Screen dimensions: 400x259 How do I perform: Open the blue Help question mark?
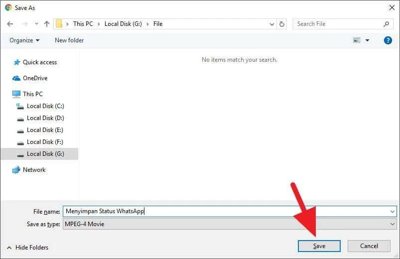click(388, 40)
